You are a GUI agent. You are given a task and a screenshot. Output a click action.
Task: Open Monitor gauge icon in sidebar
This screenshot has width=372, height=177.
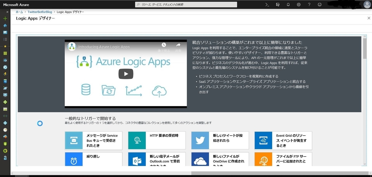pos(5,130)
